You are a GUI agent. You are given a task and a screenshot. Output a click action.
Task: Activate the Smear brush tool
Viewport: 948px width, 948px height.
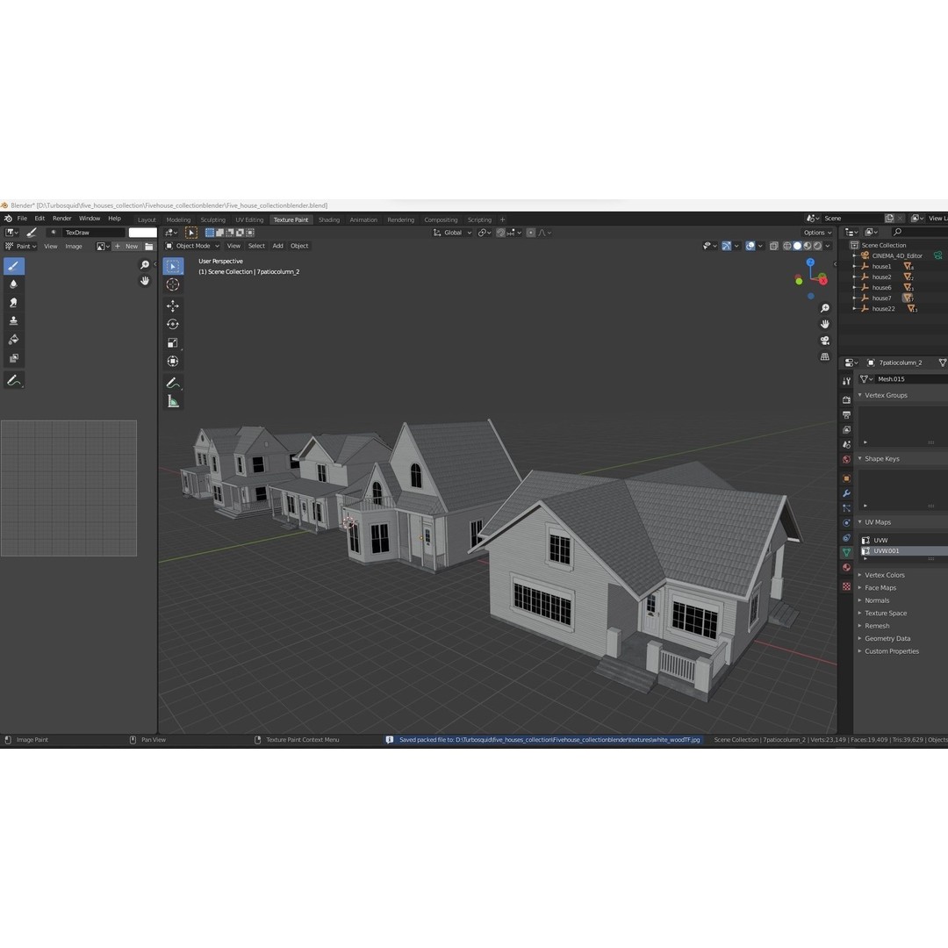[16, 302]
